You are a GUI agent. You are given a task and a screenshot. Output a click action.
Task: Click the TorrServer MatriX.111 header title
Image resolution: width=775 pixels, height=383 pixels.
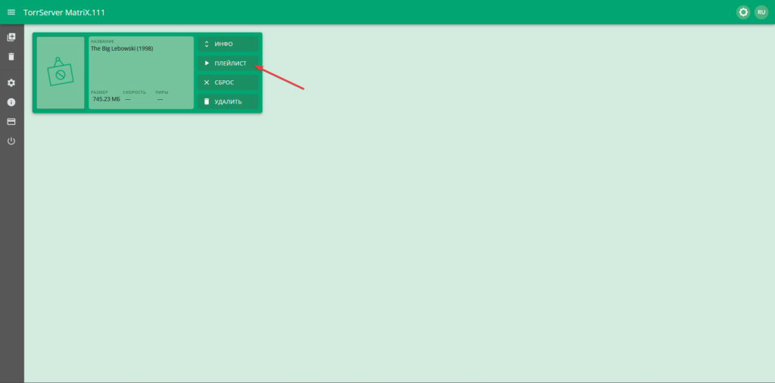pyautogui.click(x=64, y=12)
